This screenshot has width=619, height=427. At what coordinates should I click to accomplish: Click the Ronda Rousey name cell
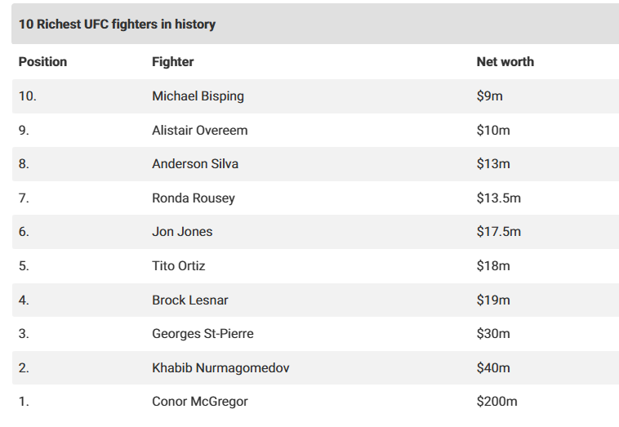click(x=194, y=198)
